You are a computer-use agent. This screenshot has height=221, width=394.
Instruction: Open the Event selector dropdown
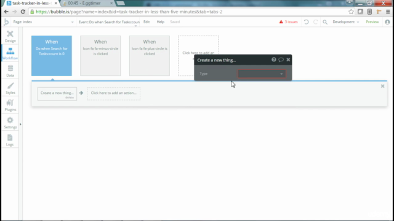(109, 22)
